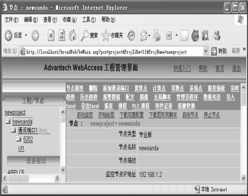Click the PLC-排程 link

click(141, 106)
